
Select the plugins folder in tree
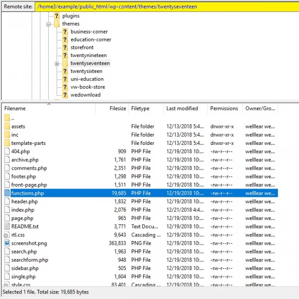tap(71, 16)
